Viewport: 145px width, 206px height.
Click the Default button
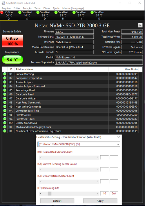pos(57,201)
